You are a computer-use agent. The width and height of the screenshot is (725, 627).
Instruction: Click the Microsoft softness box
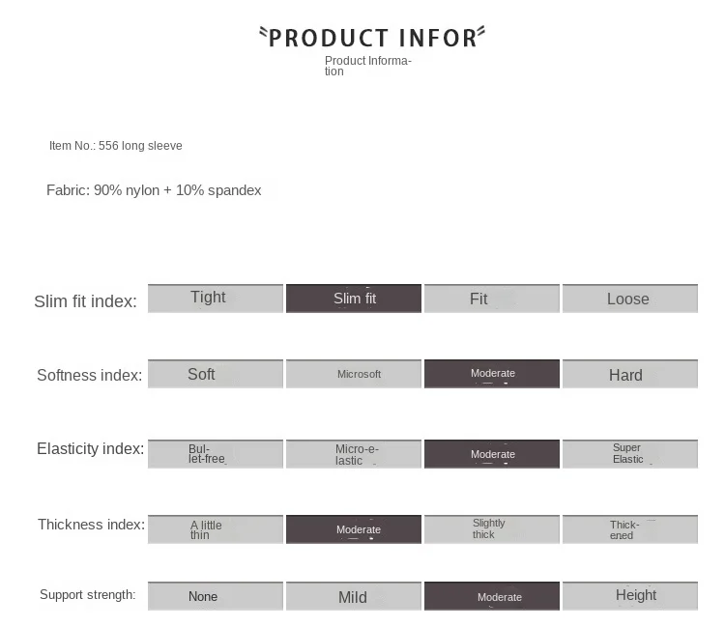coord(354,374)
